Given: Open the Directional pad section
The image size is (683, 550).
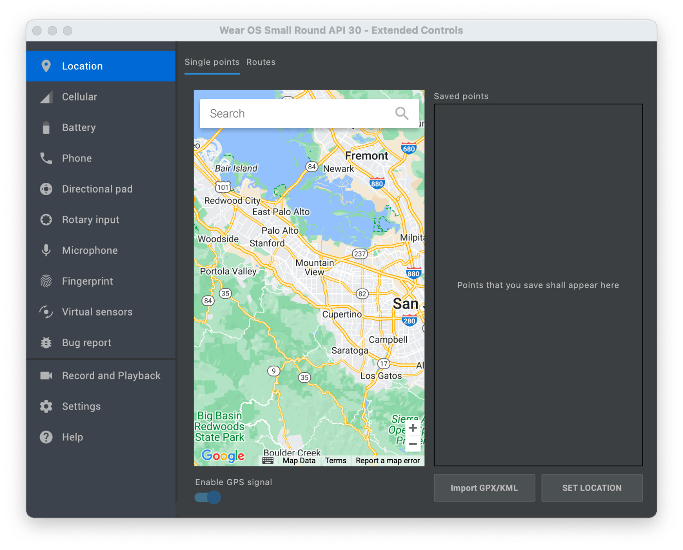Looking at the screenshot, I should pos(101,189).
